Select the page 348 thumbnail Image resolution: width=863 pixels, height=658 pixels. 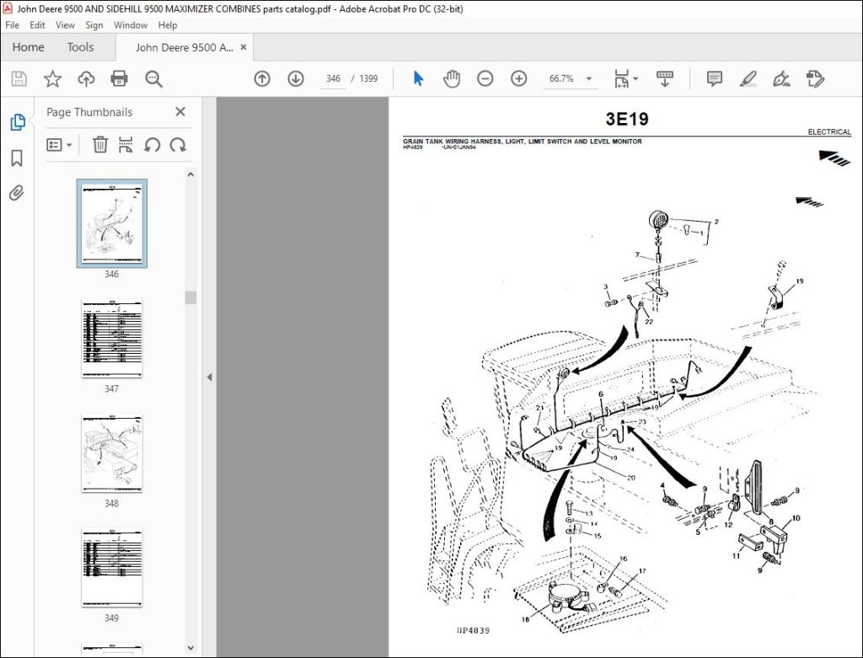click(x=112, y=453)
